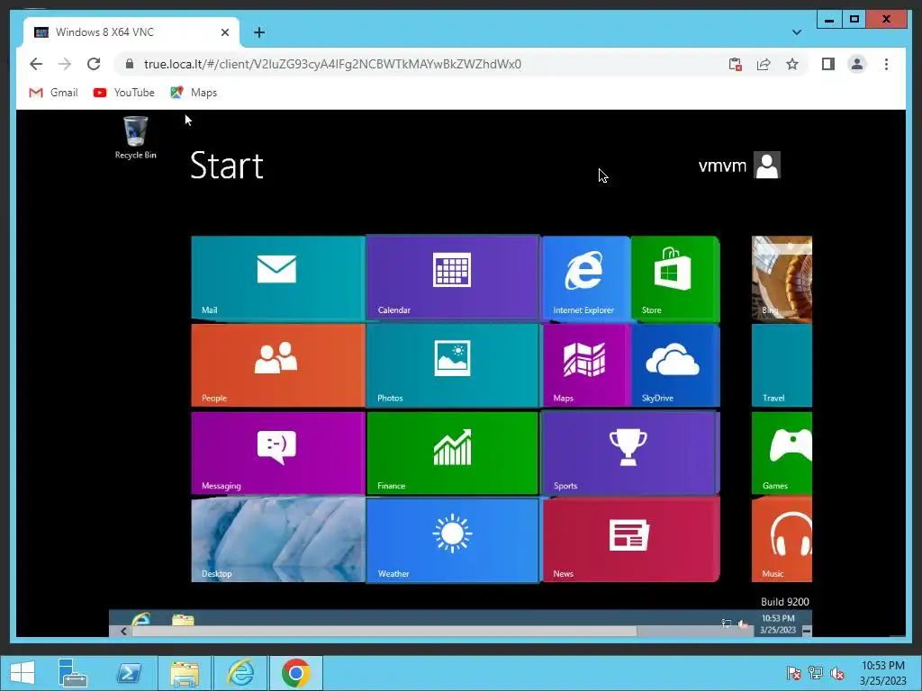Go back in Chrome
The width and height of the screenshot is (922, 691).
(x=36, y=64)
